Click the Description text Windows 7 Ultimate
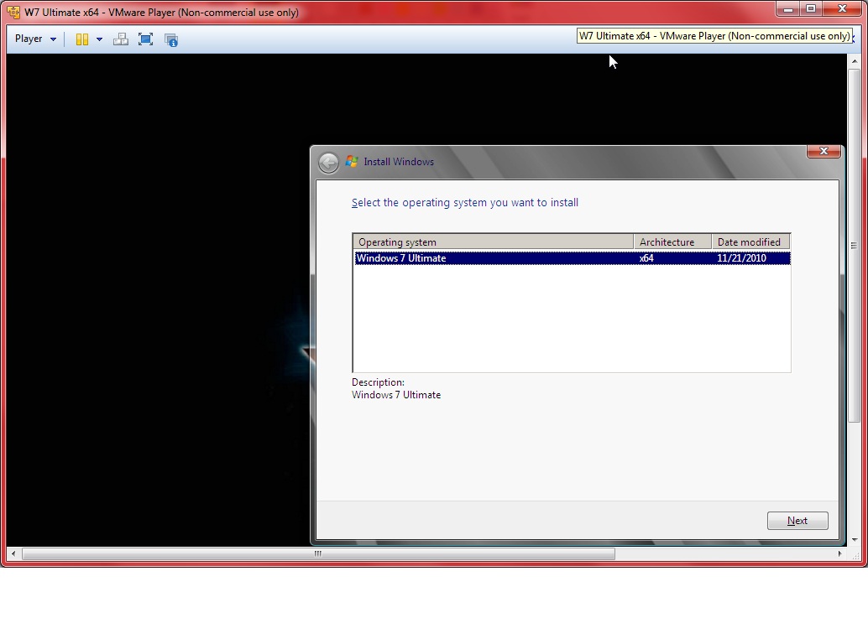 (396, 395)
